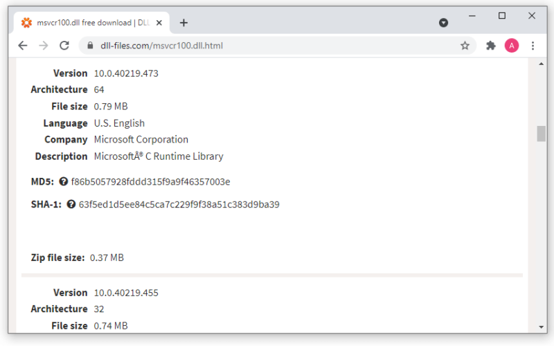The height and width of the screenshot is (346, 554).
Task: Click scrollbar down arrow
Action: 542,327
